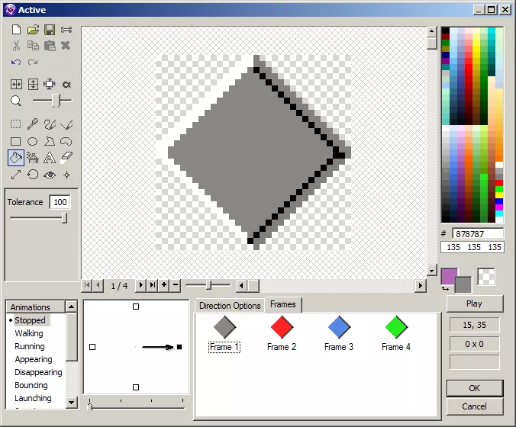This screenshot has height=427, width=516.
Task: Go to the first frame
Action: pyautogui.click(x=87, y=285)
